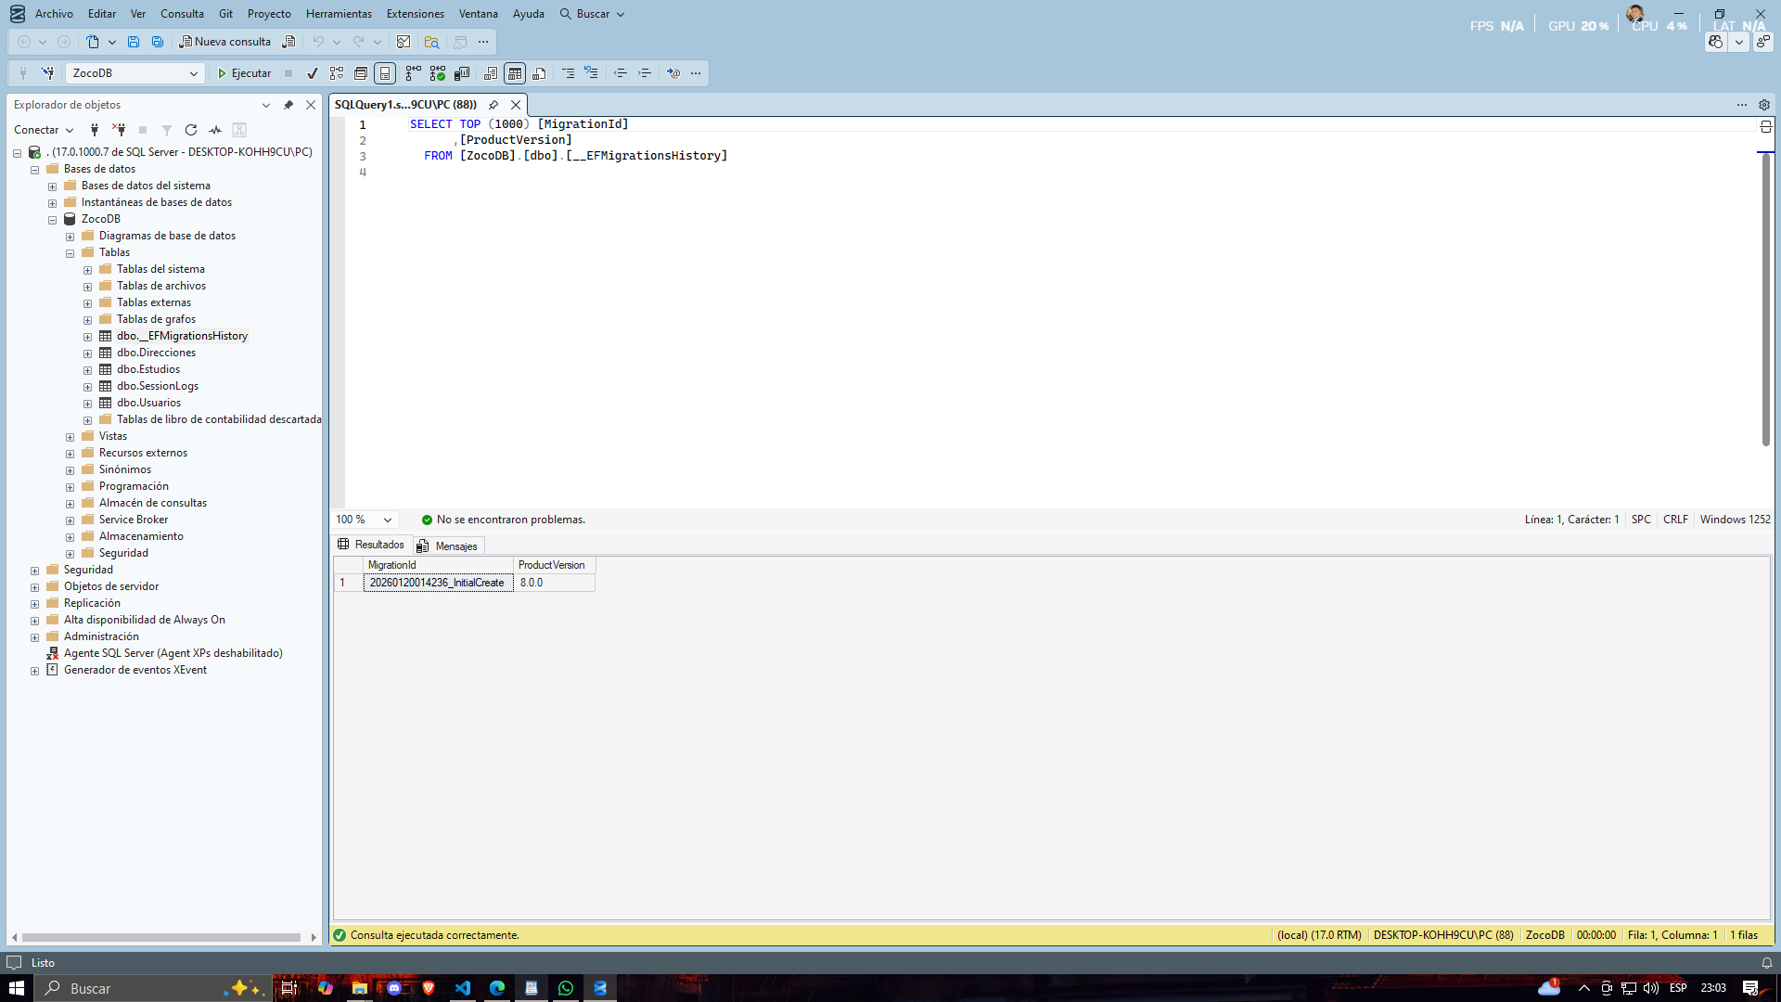
Task: Click the Object Explorer horizontal scrollbar
Action: pos(162,937)
